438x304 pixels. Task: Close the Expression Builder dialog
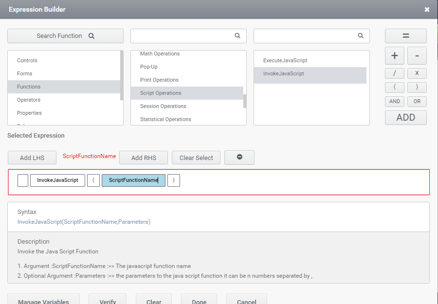point(427,10)
